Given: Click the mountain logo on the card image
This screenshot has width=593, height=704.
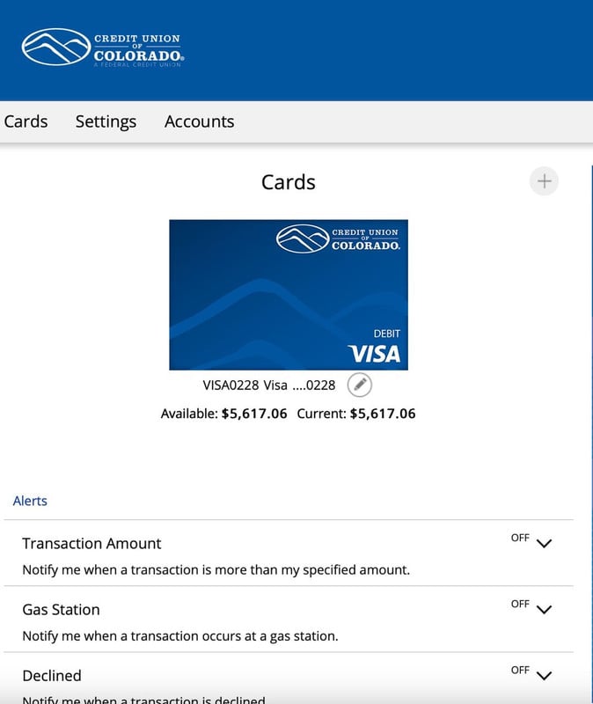Looking at the screenshot, I should 303,238.
